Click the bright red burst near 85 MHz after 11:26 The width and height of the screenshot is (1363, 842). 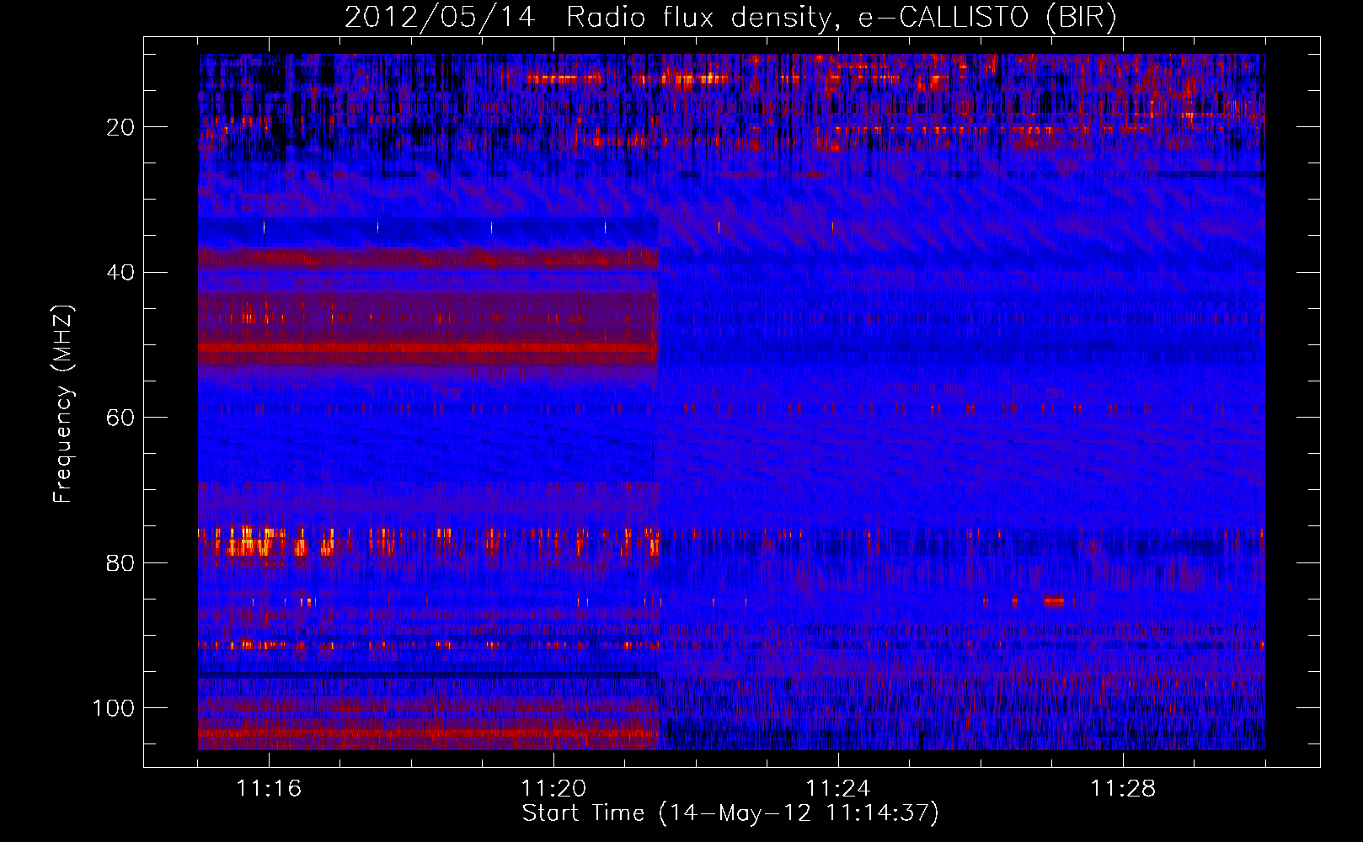tap(1054, 601)
